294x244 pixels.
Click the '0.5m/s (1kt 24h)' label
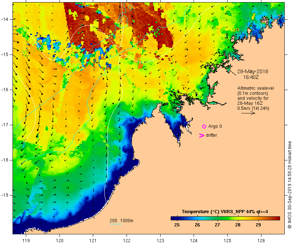[253, 108]
